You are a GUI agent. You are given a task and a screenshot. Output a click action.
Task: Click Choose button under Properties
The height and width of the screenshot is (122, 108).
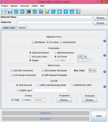64,100
